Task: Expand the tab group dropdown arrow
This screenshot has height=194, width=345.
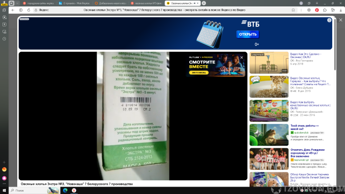Action: (x=17, y=3)
